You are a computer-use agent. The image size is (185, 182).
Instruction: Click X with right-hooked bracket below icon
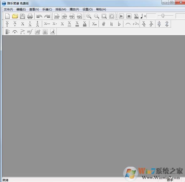point(151,24)
